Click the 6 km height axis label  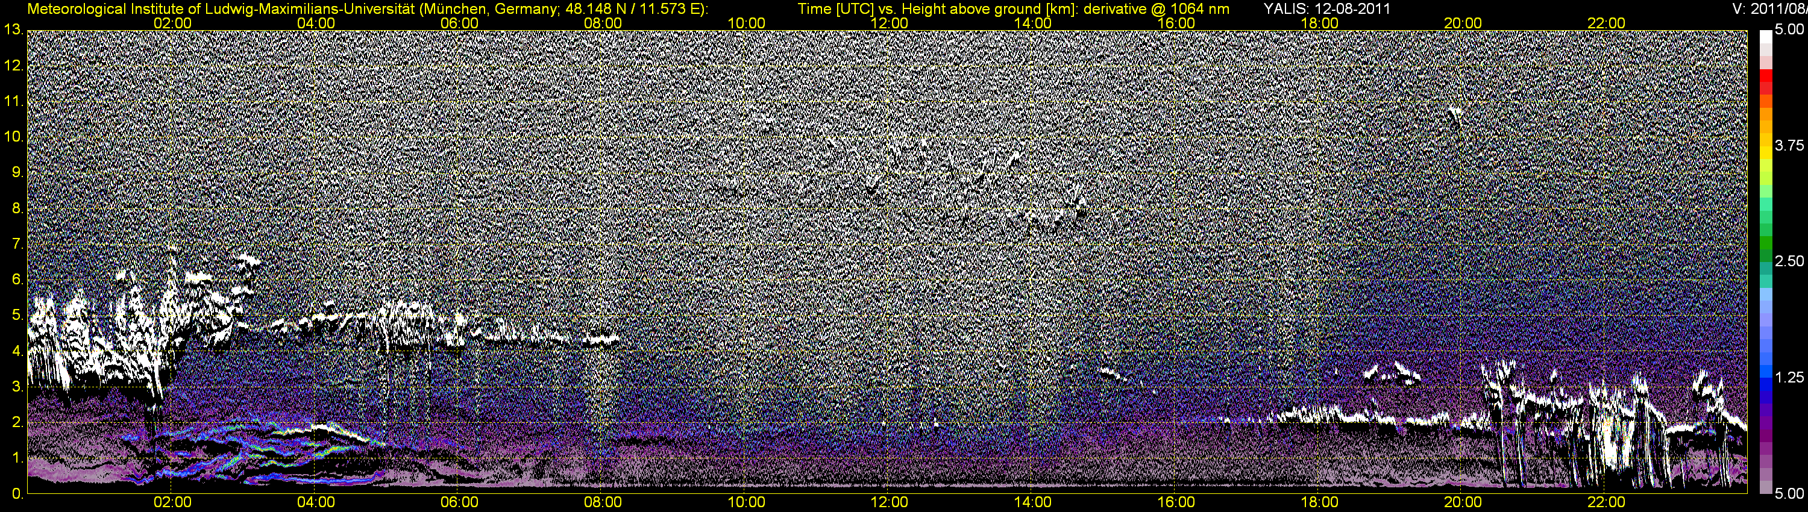pyautogui.click(x=17, y=280)
